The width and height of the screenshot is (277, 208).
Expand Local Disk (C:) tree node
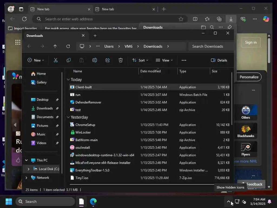[28, 169]
